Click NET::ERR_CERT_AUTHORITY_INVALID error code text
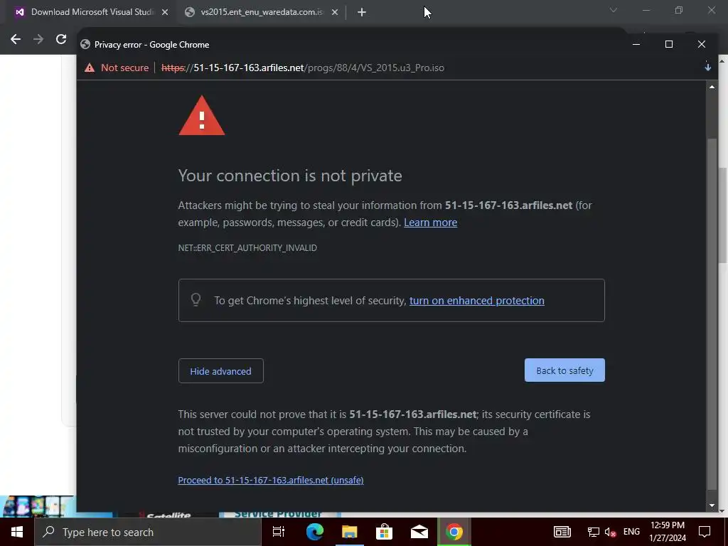The image size is (728, 546). coord(247,248)
